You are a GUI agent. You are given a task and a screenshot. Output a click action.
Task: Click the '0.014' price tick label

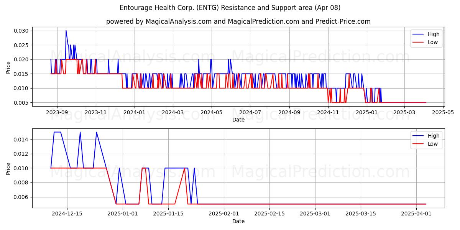(x=22, y=140)
